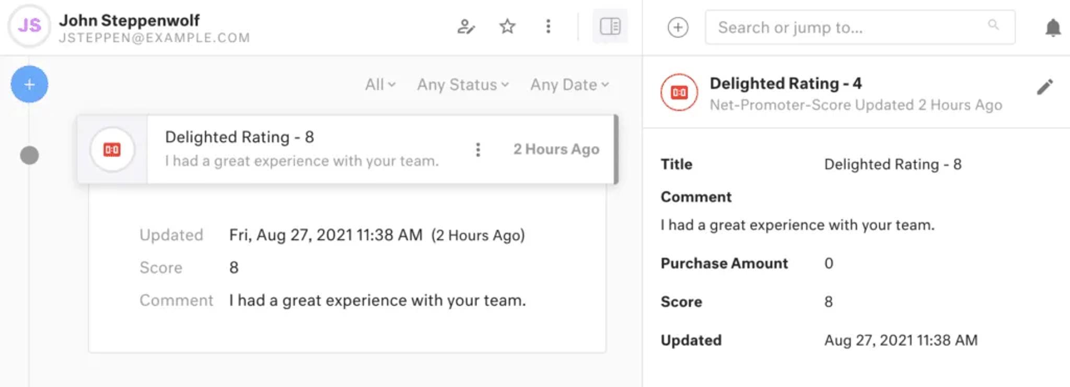1070x387 pixels.
Task: Expand the Any Status dropdown
Action: tap(463, 84)
